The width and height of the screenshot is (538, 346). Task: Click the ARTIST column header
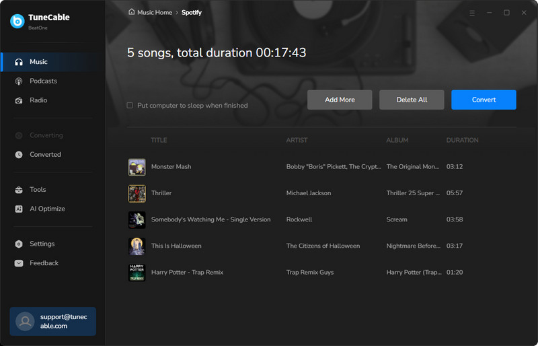tap(297, 140)
